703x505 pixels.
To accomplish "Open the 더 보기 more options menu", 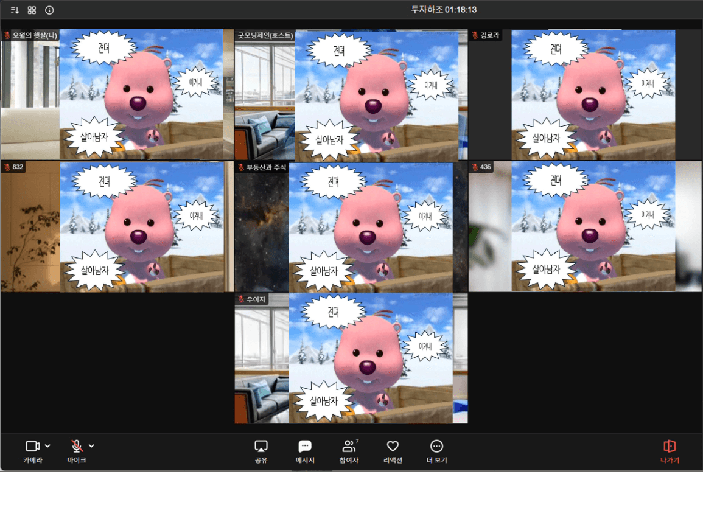I will tap(436, 451).
